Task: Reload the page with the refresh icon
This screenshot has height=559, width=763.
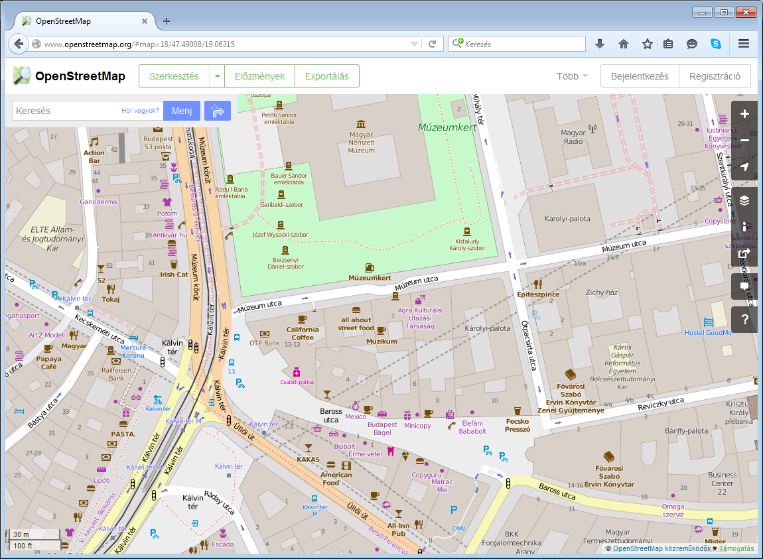Action: [x=432, y=44]
